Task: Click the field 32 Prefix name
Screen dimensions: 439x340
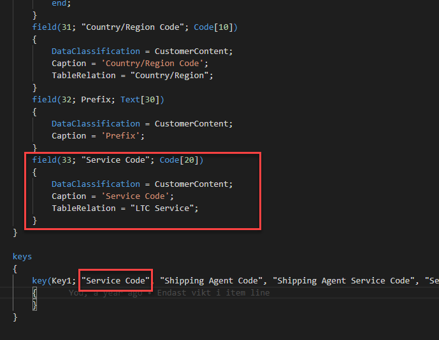Action: coord(96,99)
